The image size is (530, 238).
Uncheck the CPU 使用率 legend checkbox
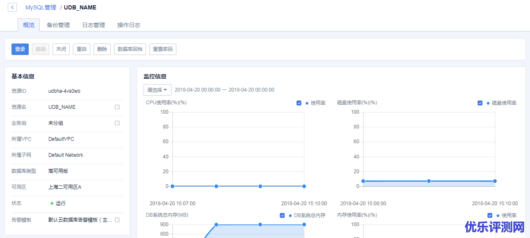coord(299,103)
